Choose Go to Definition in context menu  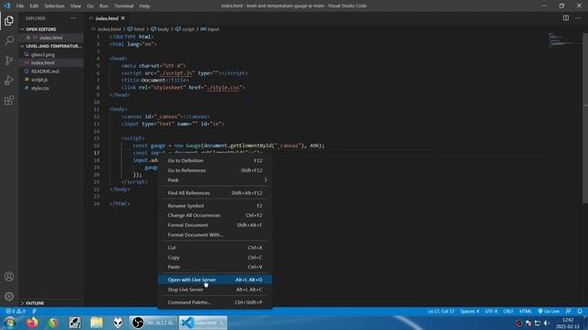215,160
